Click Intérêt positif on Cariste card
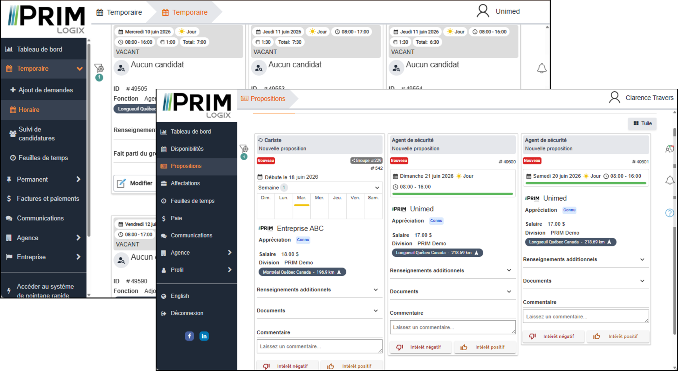Viewport: 678px width, 371px height. [x=352, y=366]
